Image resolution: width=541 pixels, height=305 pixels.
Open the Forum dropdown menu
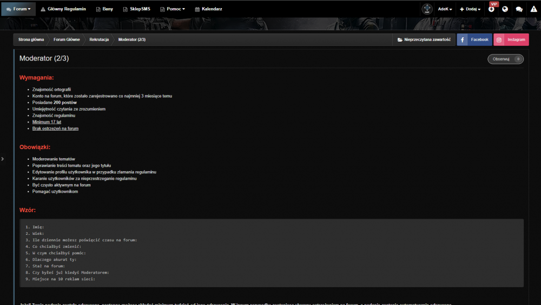pos(18,9)
